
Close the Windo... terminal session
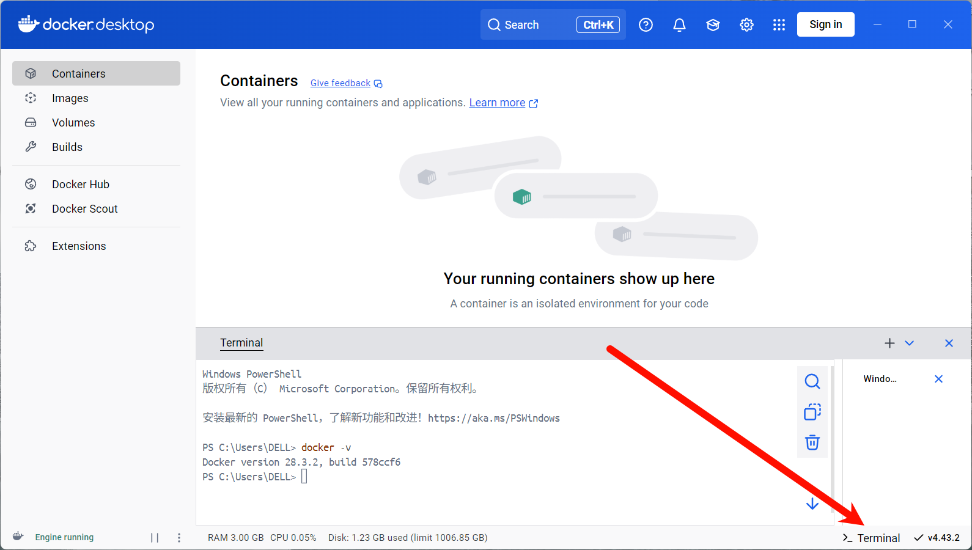(x=938, y=379)
